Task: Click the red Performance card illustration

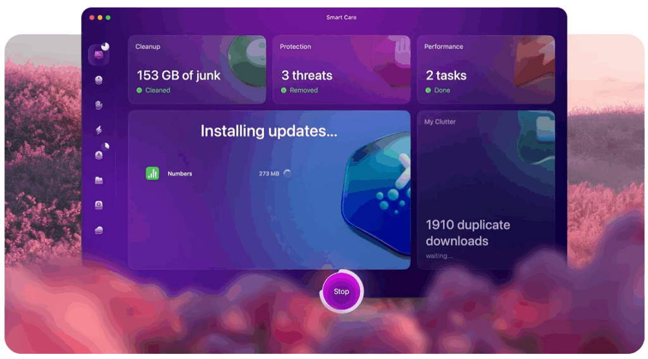Action: (534, 61)
